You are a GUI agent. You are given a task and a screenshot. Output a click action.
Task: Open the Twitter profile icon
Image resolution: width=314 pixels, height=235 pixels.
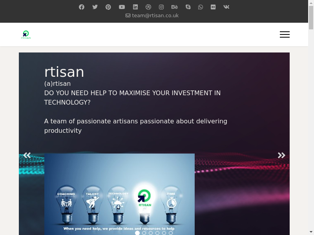pos(95,7)
